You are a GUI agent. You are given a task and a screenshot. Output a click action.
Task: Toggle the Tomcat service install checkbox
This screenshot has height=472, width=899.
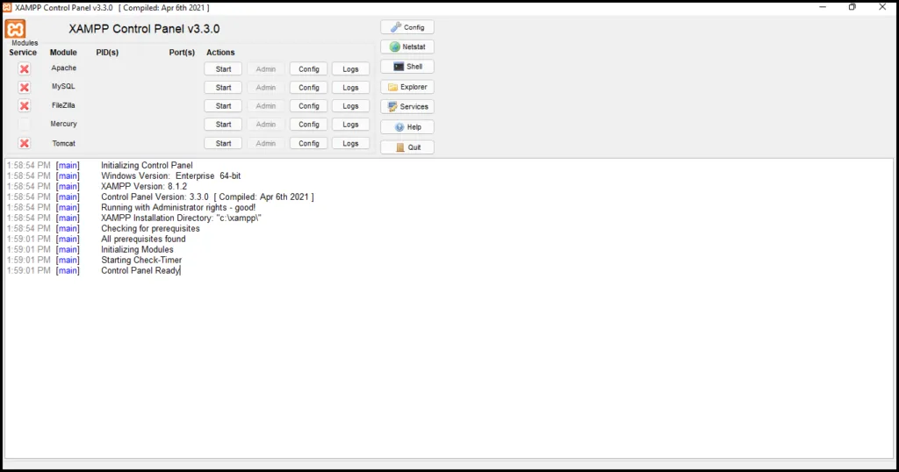point(24,143)
